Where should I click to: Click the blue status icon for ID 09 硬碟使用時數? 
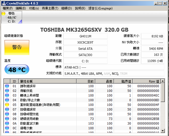[7, 119]
